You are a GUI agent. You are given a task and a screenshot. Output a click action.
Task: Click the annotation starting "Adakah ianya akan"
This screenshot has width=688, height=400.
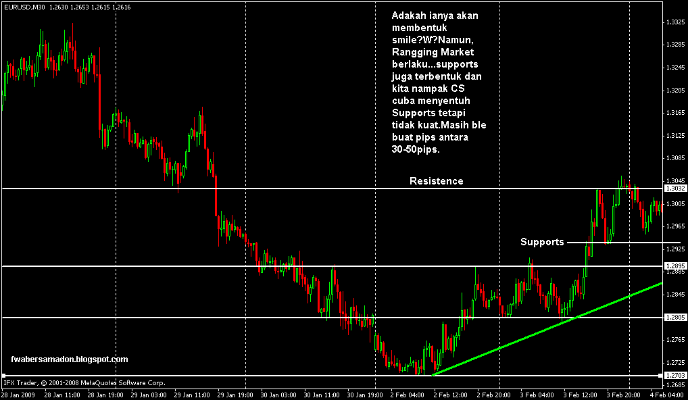coord(439,82)
